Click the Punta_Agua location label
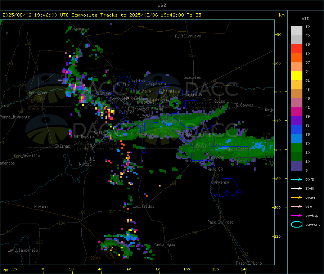The width and height of the screenshot is (324, 274). point(164,244)
